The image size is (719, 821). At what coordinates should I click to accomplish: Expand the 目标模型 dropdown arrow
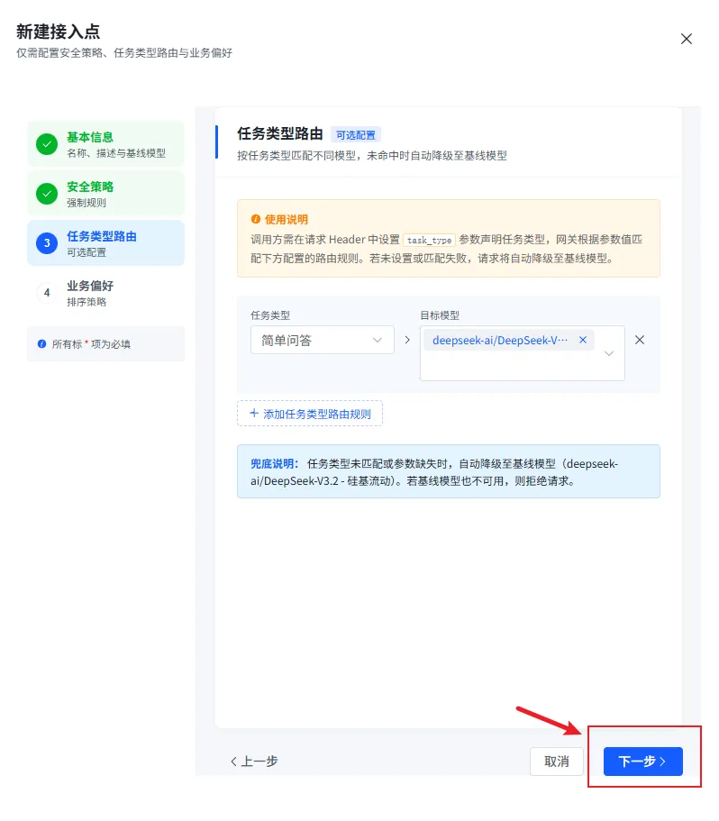(608, 353)
